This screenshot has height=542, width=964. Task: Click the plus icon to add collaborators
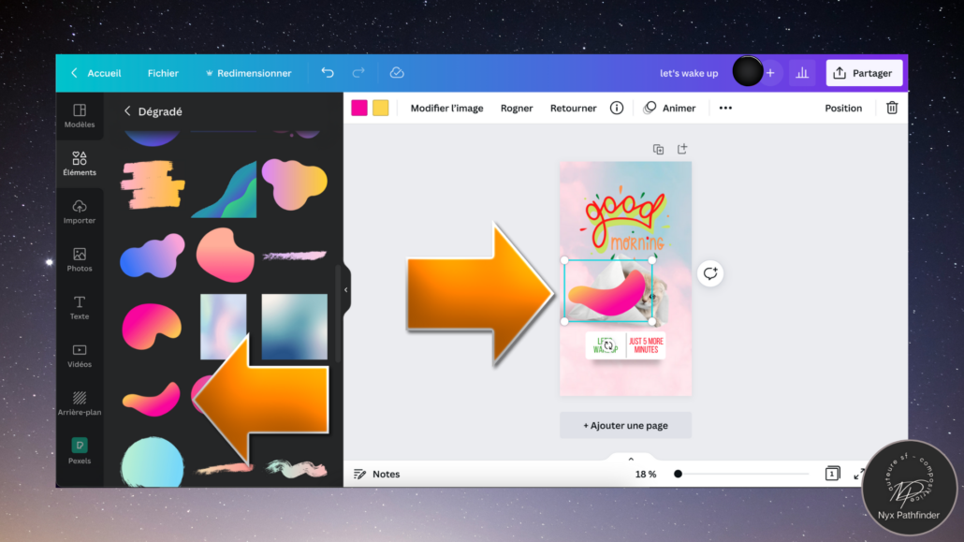[x=770, y=73]
